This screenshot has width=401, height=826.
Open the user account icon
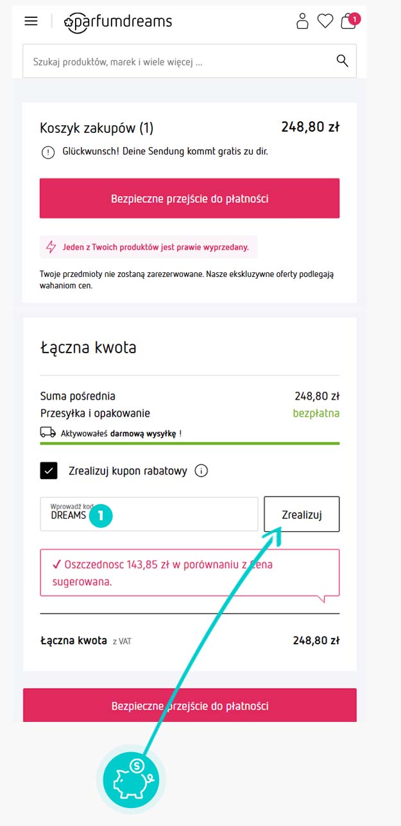[302, 21]
